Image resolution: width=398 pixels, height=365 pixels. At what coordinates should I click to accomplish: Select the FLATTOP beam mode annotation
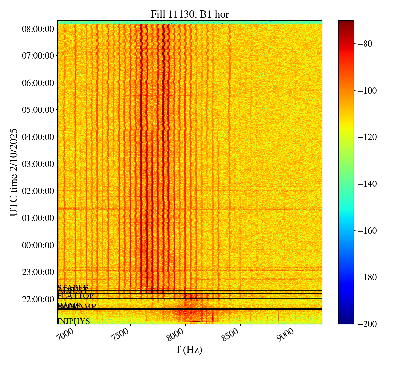(76, 296)
